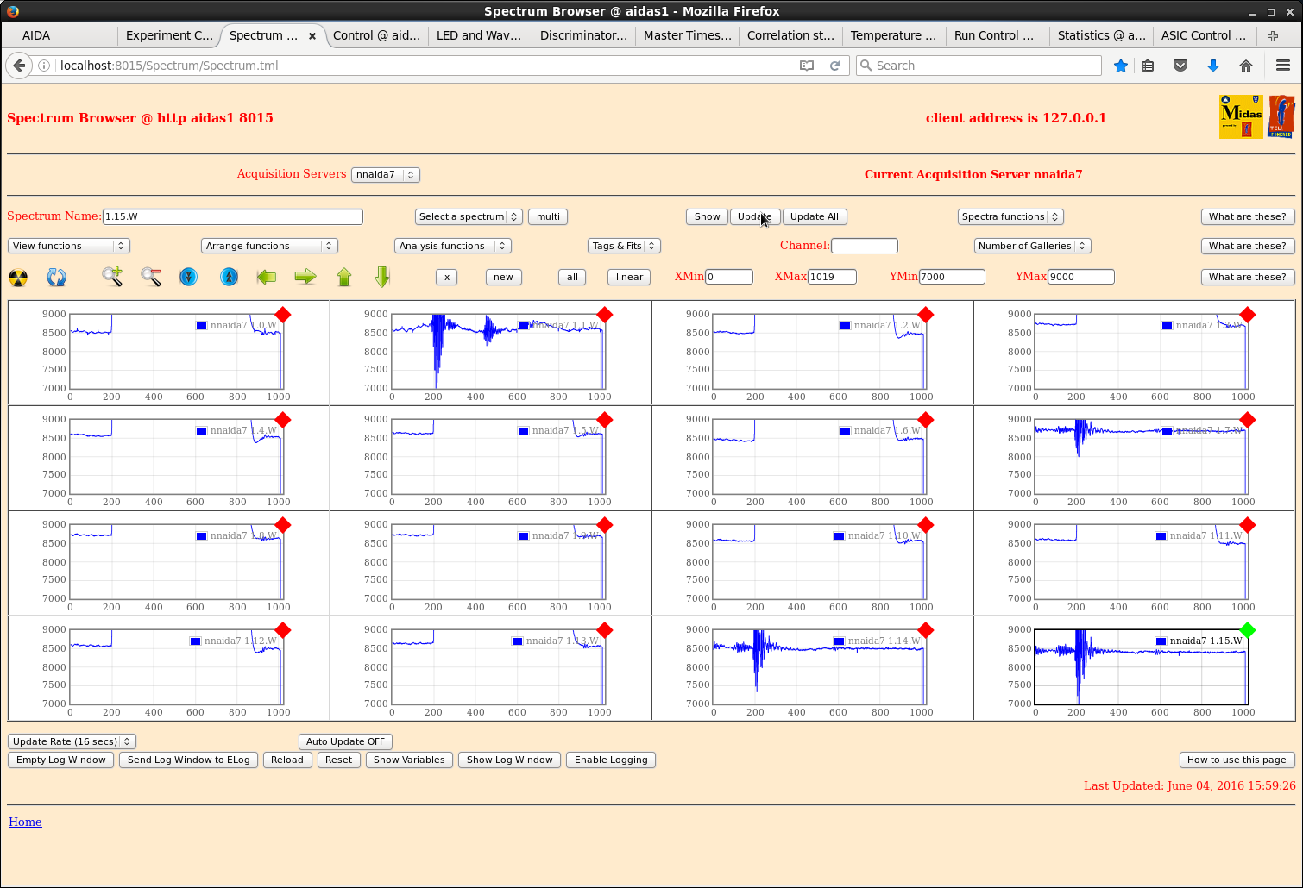The image size is (1303, 888).
Task: Toggle the red diamond tag on spectrum 1.2.W
Action: click(926, 315)
